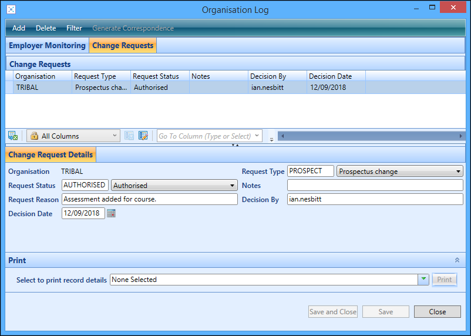This screenshot has width=471, height=336.
Task: Click the grid export icon left of All Columns
Action: point(13,136)
